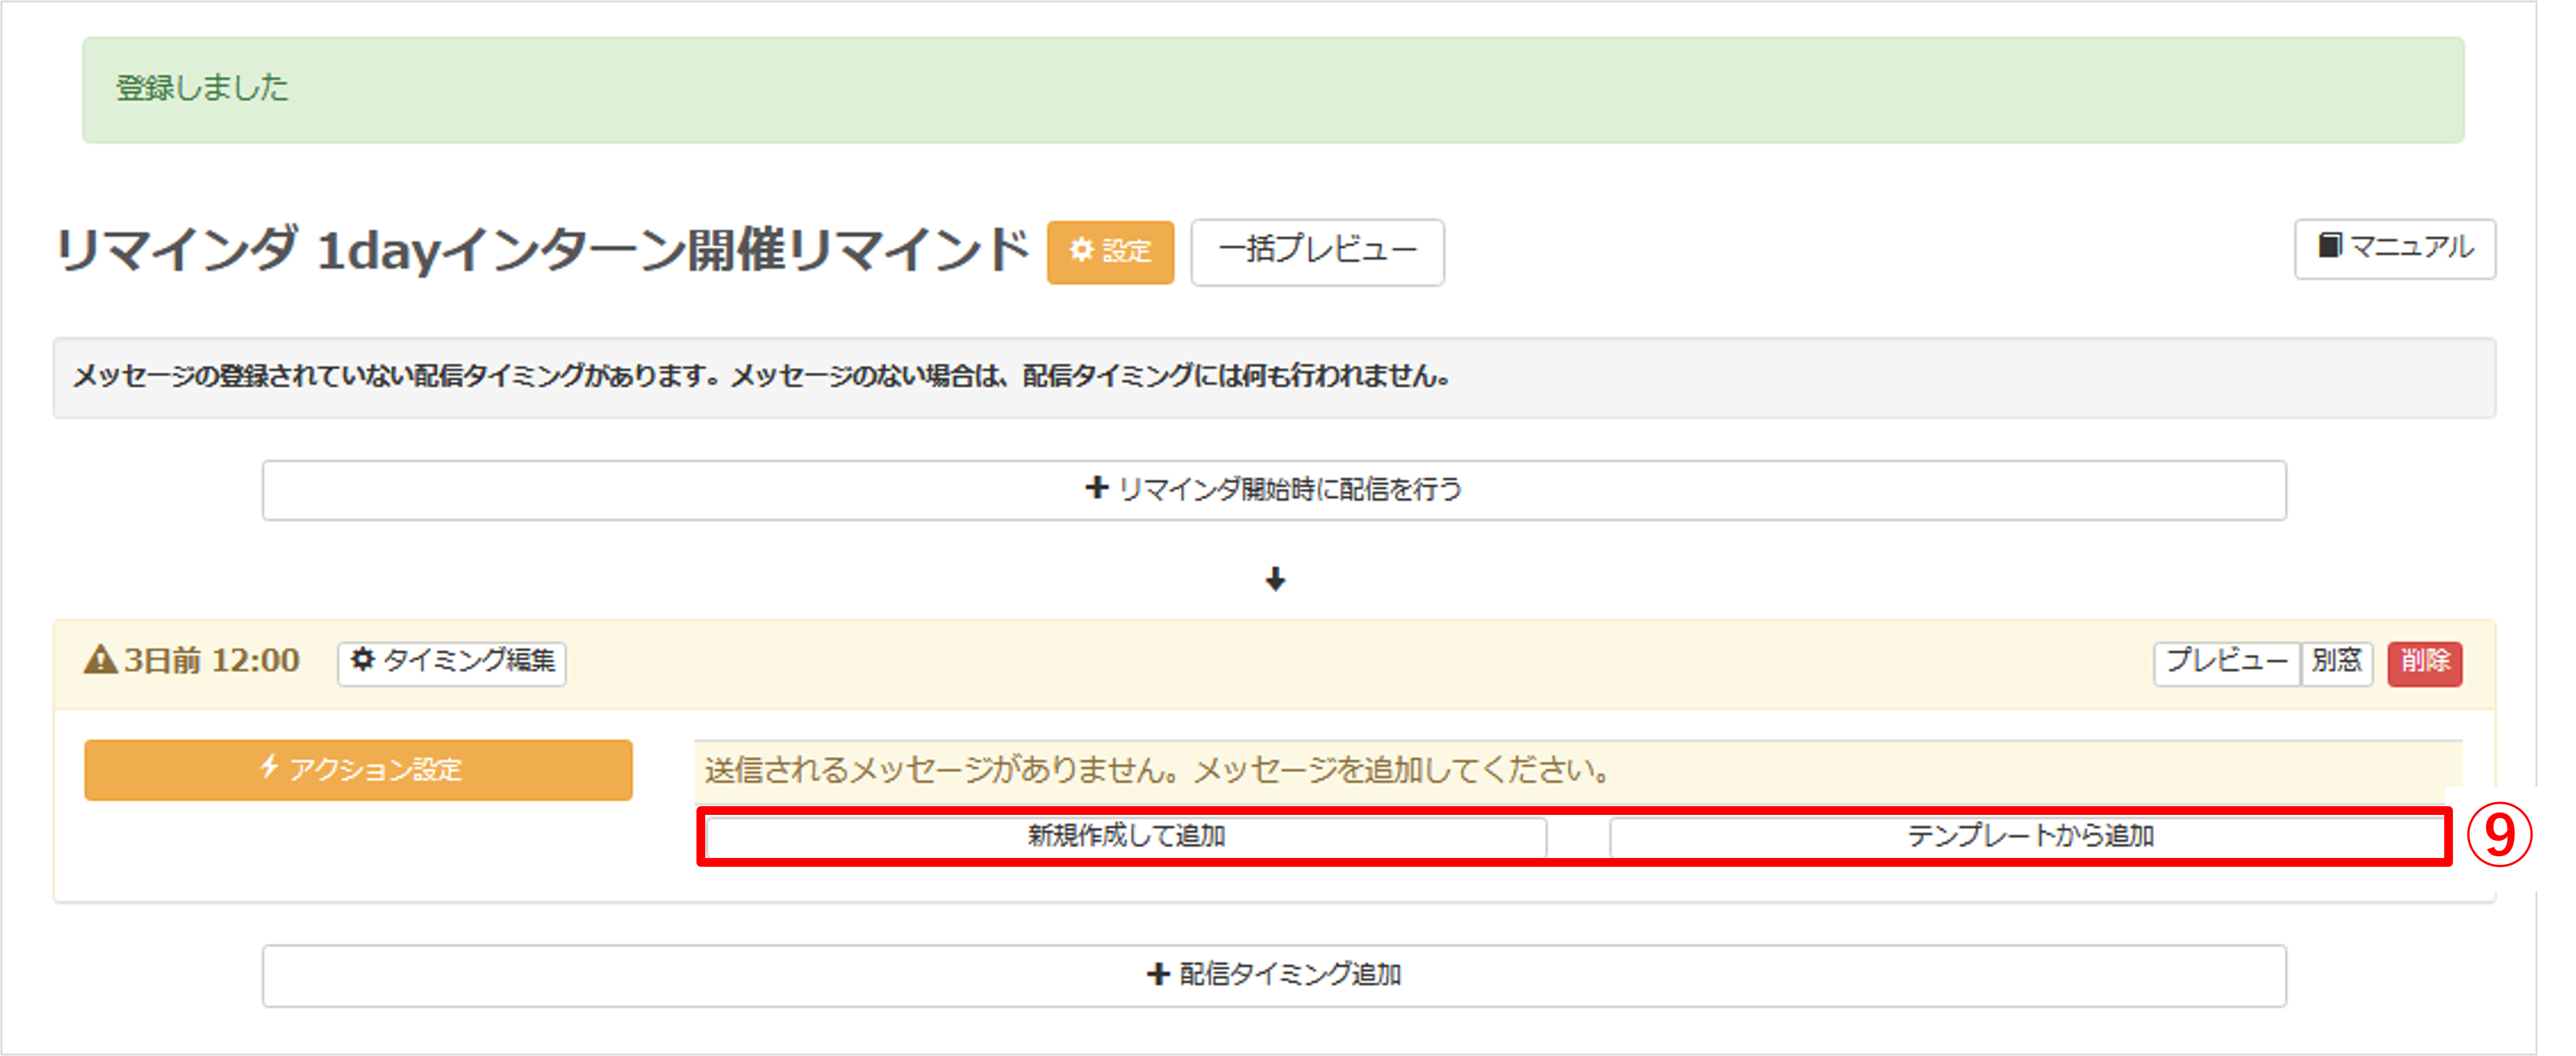Screen dimensions: 2576x1056
Task: Click book icon beside マニュアル
Action: [x=2329, y=246]
